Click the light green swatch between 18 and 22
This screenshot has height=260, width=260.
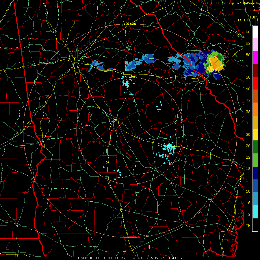tap(255, 160)
